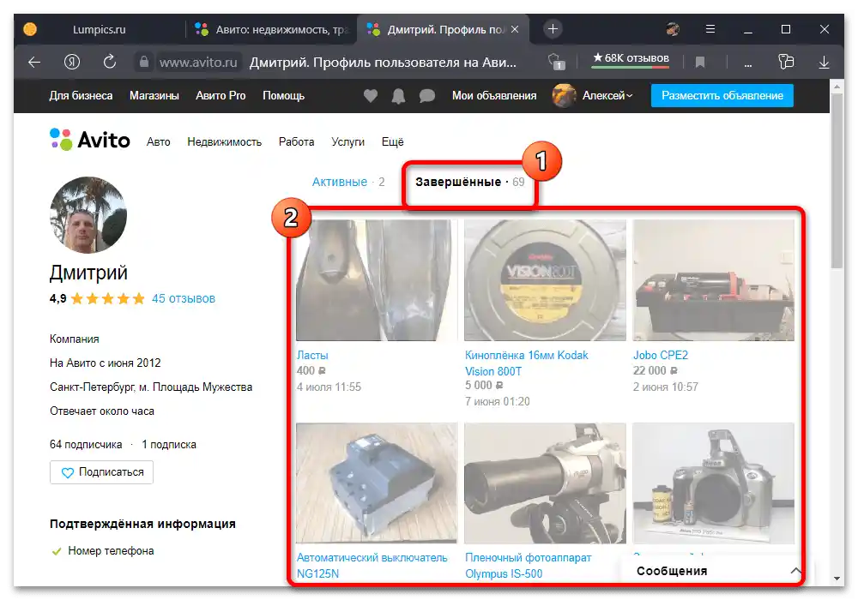
Task: Close the Дмитрий profile tab
Action: click(x=515, y=29)
